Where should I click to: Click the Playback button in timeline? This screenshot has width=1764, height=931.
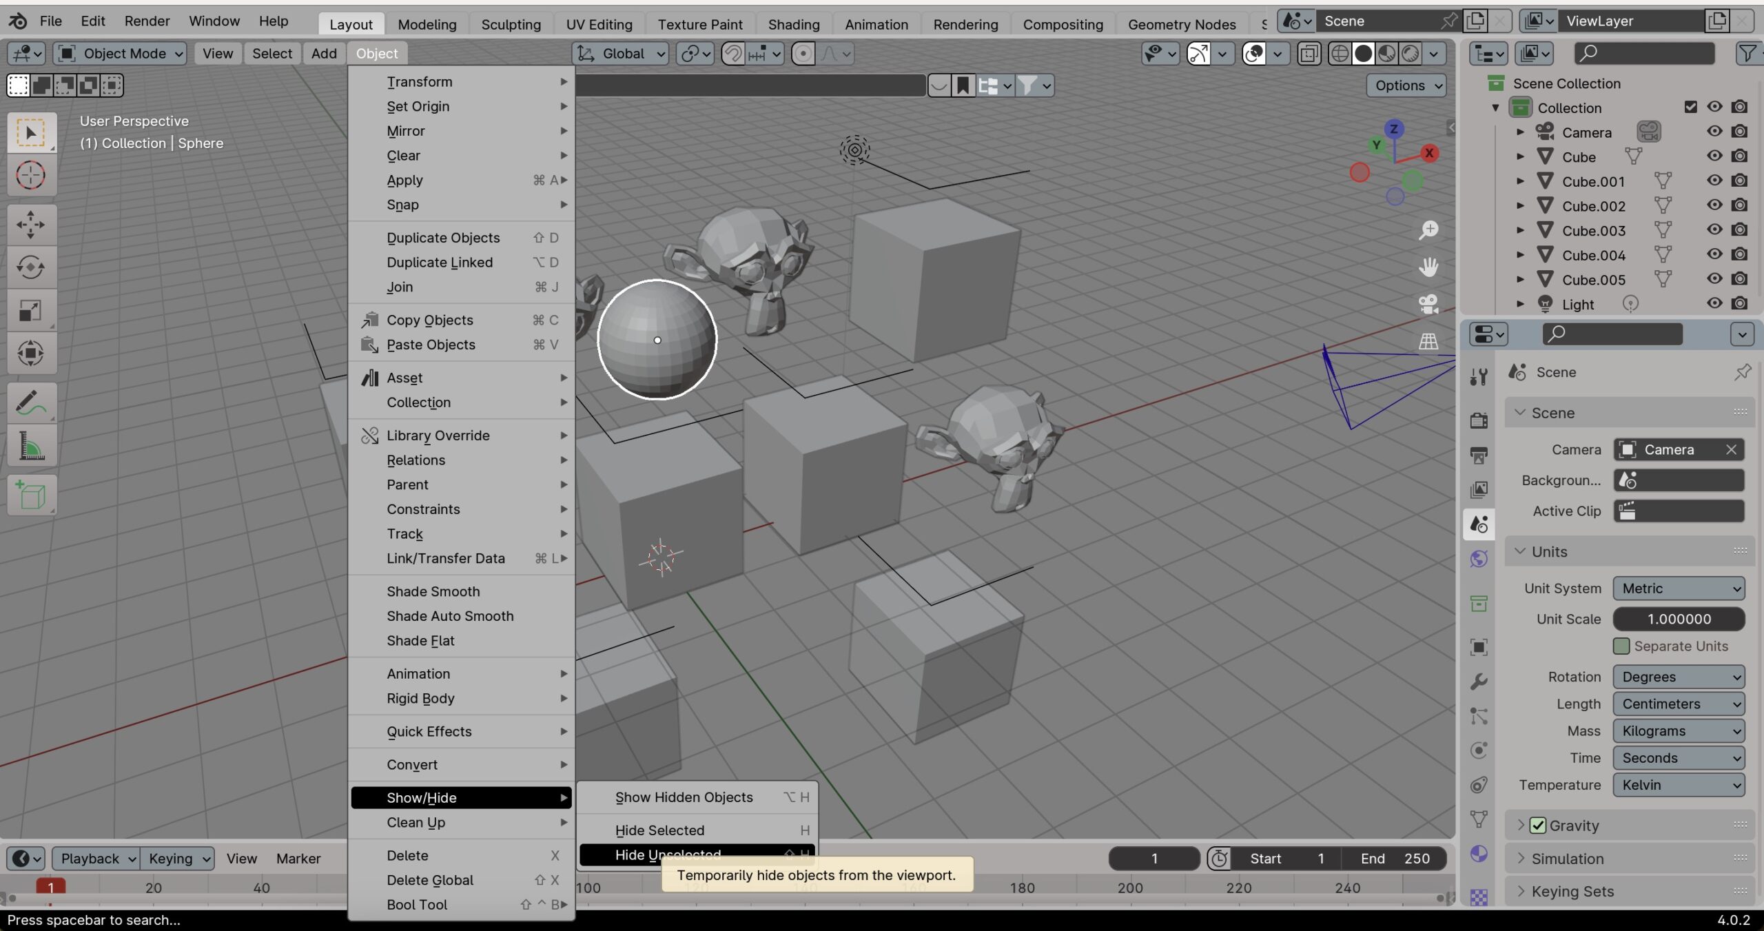[96, 859]
